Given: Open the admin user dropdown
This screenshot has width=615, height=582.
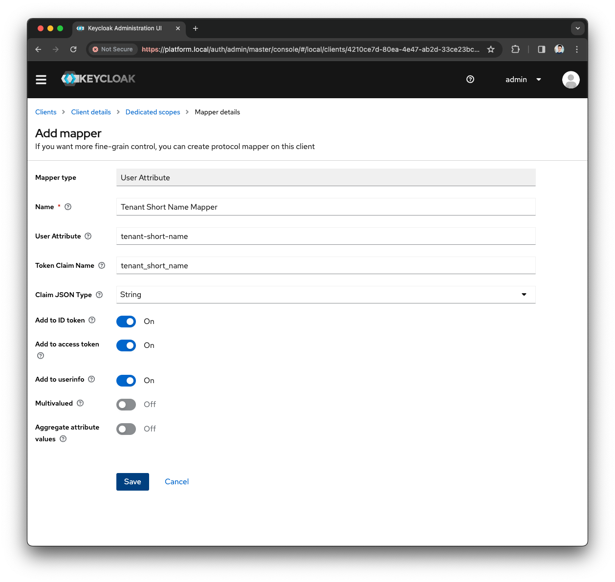Looking at the screenshot, I should [x=523, y=80].
